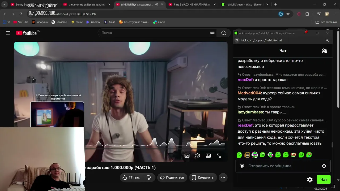Insert the angry brown gorilla emote
This screenshot has height=191, width=340.
(247, 155)
